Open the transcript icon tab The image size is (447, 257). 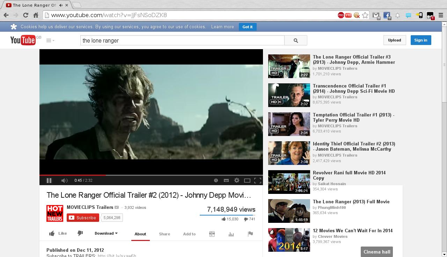[212, 234]
